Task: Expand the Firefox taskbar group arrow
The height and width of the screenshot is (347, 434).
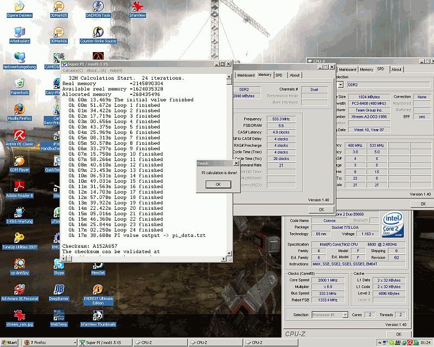Action: click(75, 343)
